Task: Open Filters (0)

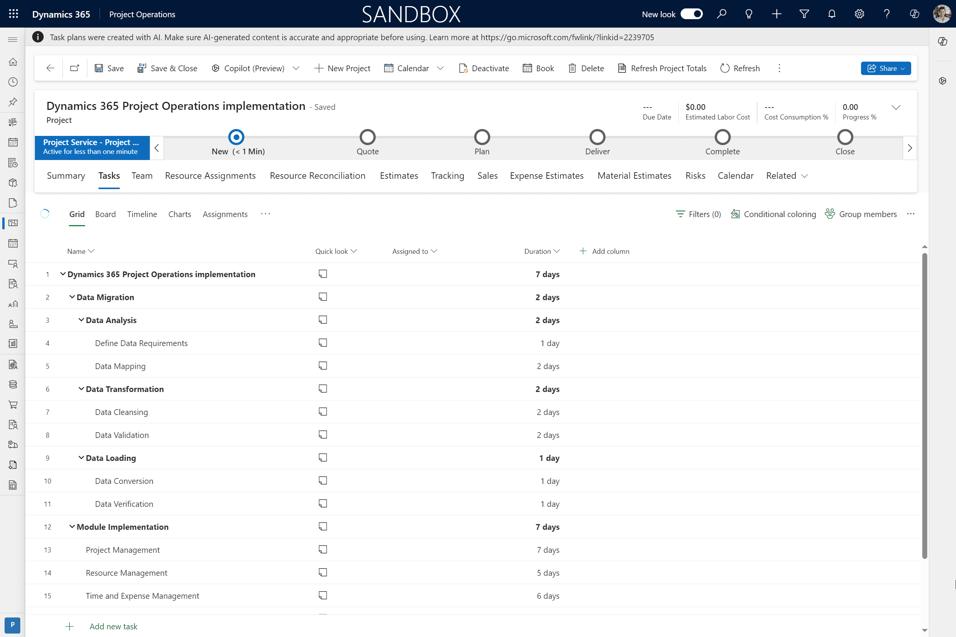Action: tap(698, 214)
